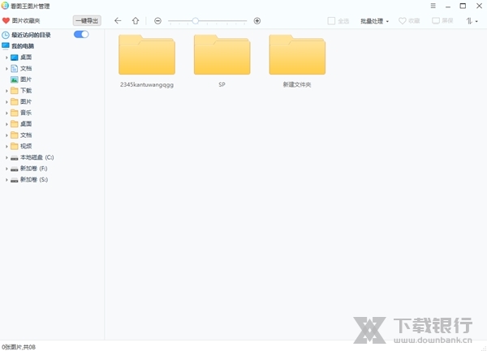The image size is (487, 351).
Task: Expand the 视频 folder arrow
Action: click(6, 147)
